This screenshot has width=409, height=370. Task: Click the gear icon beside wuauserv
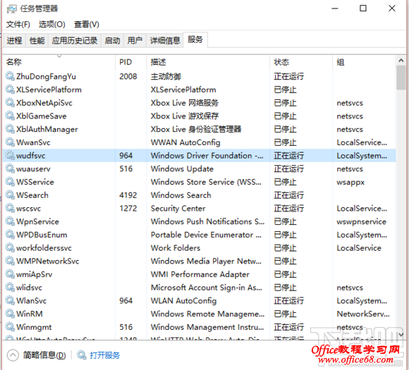[x=10, y=168]
